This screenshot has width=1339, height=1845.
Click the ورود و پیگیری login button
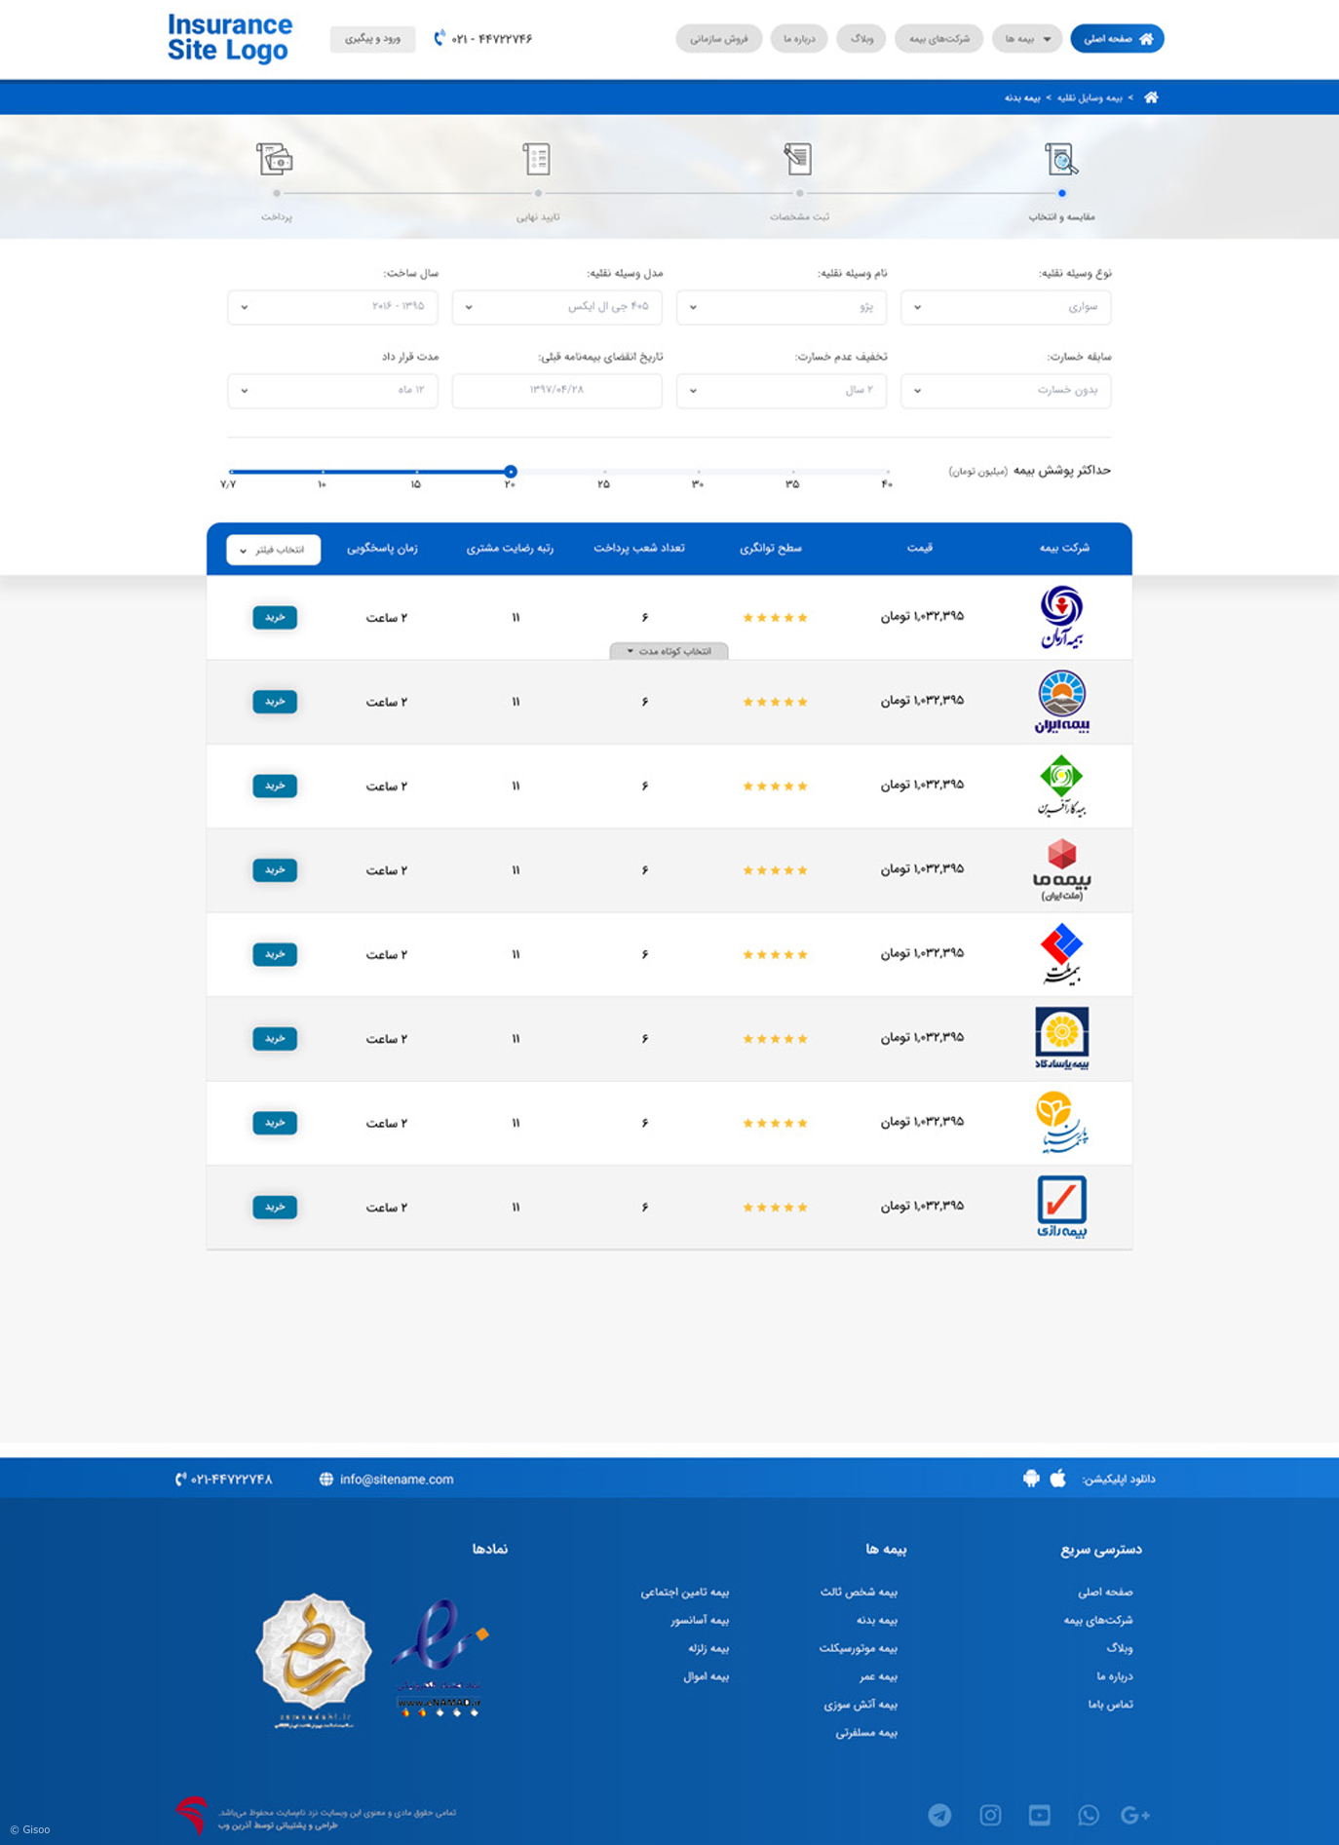372,39
